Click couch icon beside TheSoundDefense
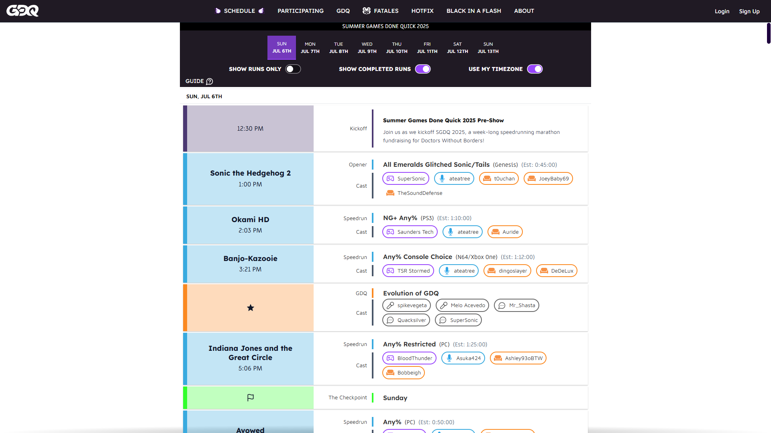The width and height of the screenshot is (771, 433). (x=390, y=193)
